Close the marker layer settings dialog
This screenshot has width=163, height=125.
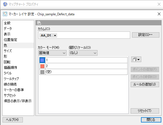click(159, 14)
